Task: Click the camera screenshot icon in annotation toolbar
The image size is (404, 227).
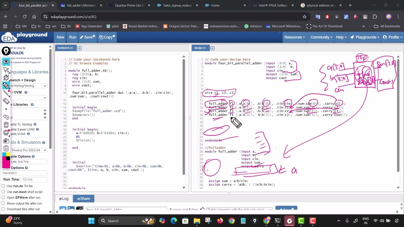Action: [6, 141]
